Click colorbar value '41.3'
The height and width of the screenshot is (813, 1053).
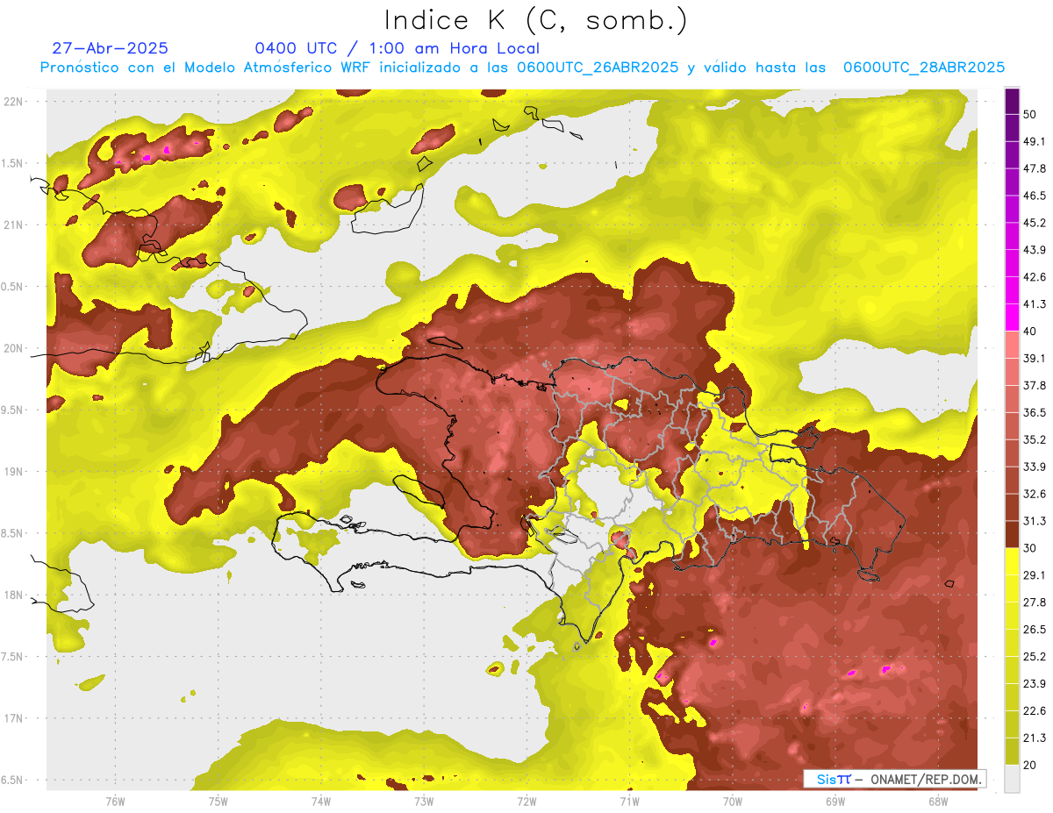point(1034,304)
